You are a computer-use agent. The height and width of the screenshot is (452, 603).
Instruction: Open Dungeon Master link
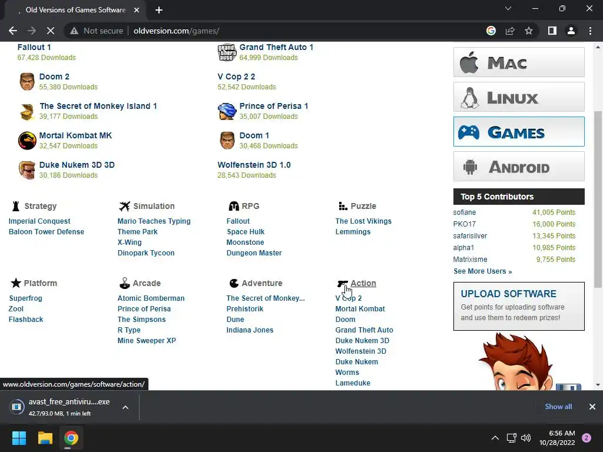(x=254, y=253)
